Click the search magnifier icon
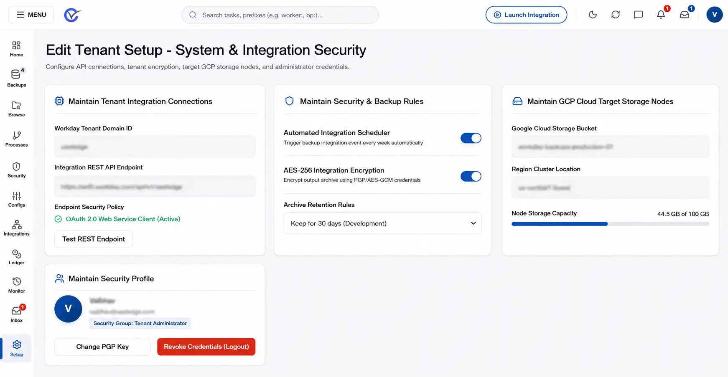 193,15
